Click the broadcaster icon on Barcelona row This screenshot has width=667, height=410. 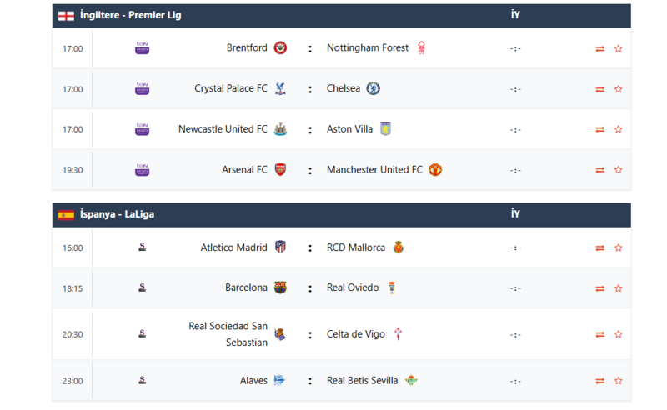(x=143, y=287)
